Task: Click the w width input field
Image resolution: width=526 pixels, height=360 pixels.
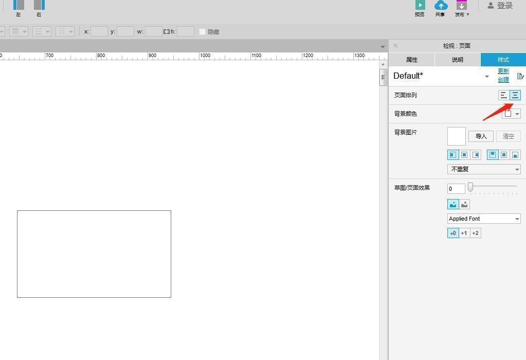Action: [154, 31]
